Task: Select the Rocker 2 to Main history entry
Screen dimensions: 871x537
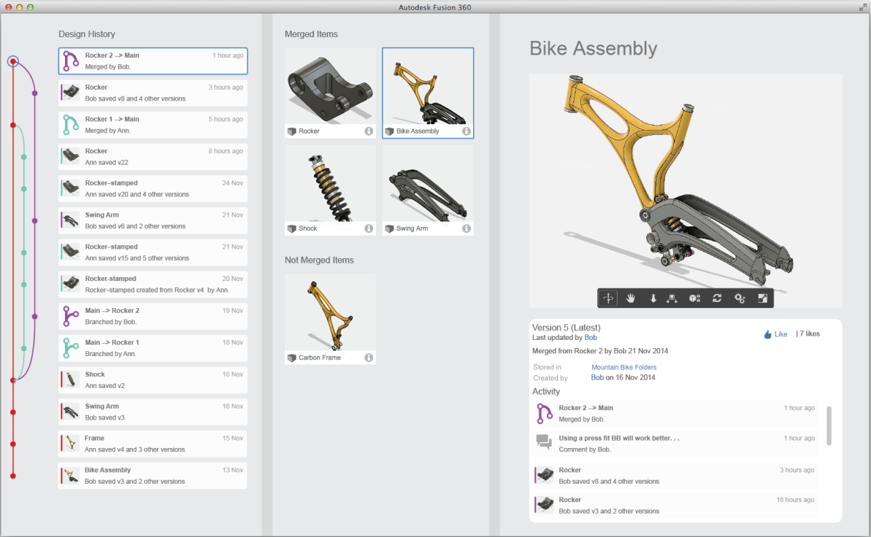Action: 153,61
